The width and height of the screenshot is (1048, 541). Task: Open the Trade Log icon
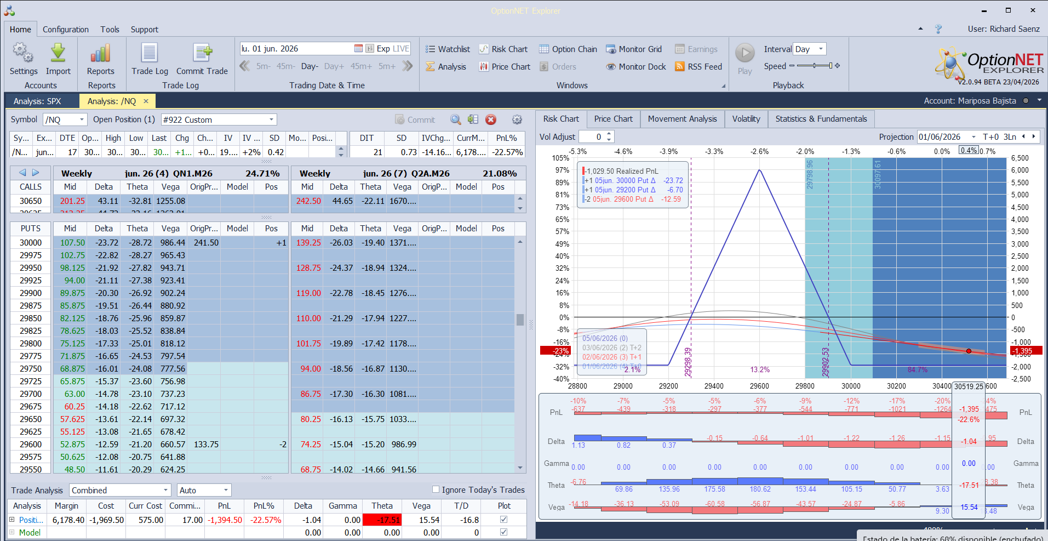click(x=150, y=53)
